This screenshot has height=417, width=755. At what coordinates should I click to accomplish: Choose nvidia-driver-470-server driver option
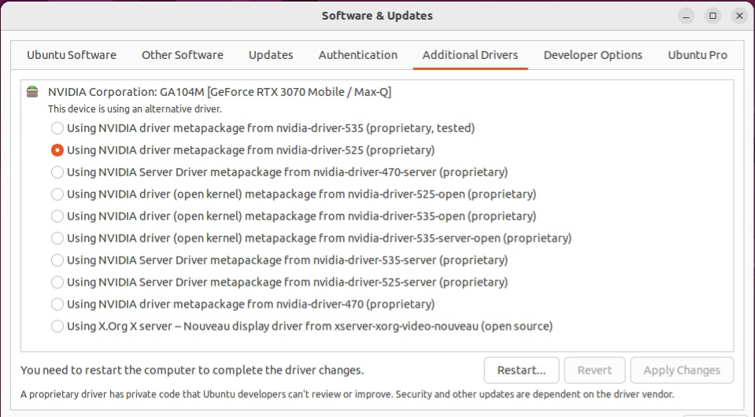click(57, 172)
